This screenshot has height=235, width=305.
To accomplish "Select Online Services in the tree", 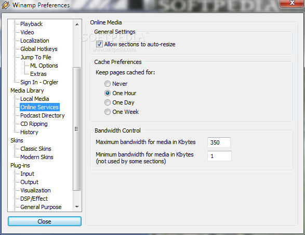I will pyautogui.click(x=39, y=107).
